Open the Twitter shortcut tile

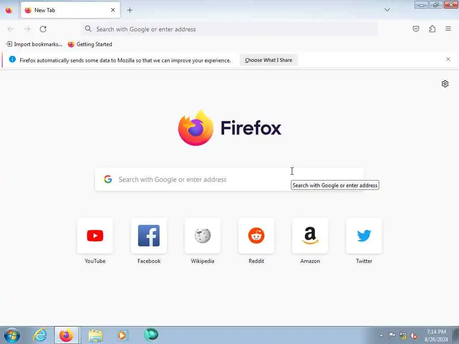pyautogui.click(x=364, y=236)
